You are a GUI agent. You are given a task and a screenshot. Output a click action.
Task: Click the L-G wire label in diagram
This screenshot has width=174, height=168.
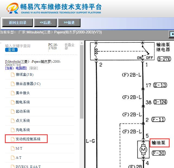click(x=91, y=141)
